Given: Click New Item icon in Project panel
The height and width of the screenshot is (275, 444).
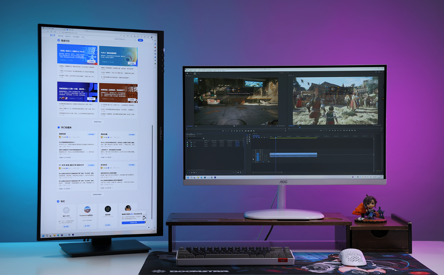Looking at the screenshot, I should [240, 173].
